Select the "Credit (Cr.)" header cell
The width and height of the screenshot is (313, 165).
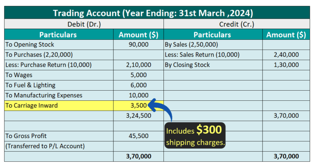pos(236,24)
